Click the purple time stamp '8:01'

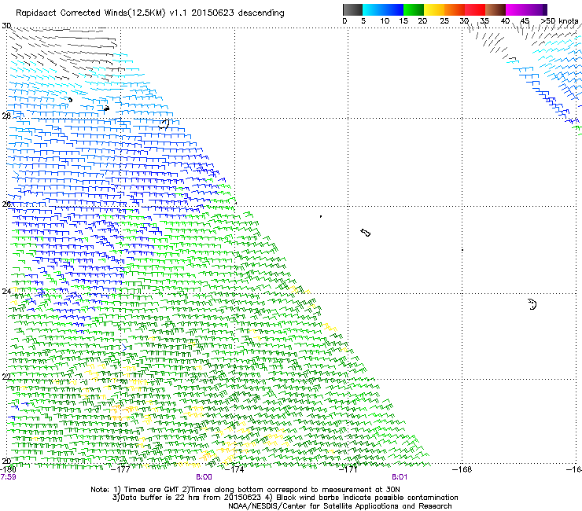pos(400,477)
